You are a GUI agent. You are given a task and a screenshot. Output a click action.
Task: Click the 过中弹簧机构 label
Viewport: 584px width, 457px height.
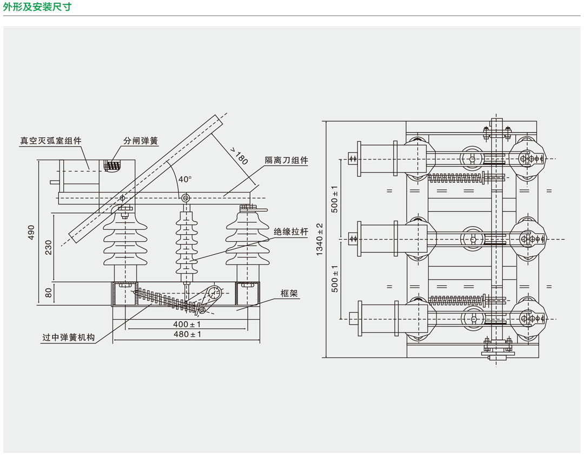tap(69, 337)
